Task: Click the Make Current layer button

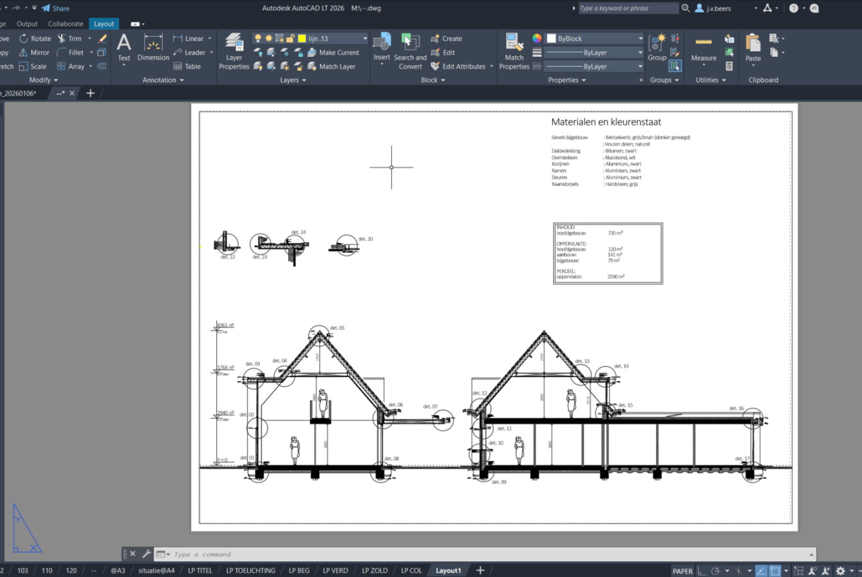Action: 333,52
